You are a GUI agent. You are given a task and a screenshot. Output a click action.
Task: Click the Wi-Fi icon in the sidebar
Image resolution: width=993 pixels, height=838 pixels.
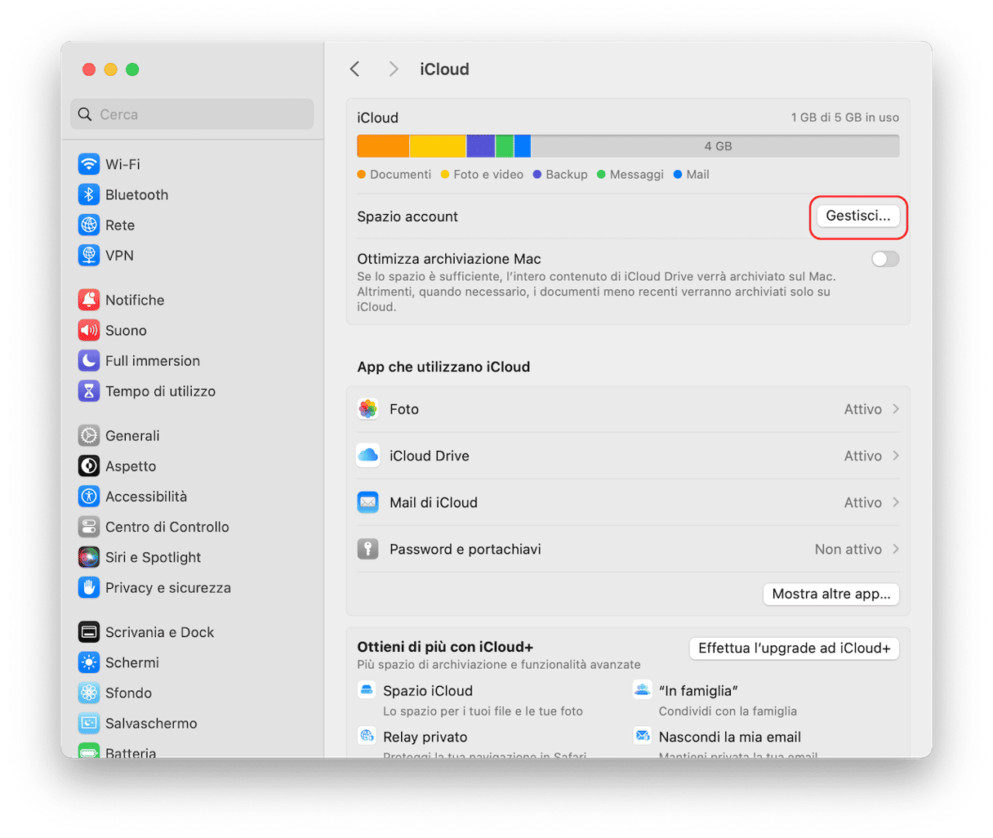[x=88, y=164]
